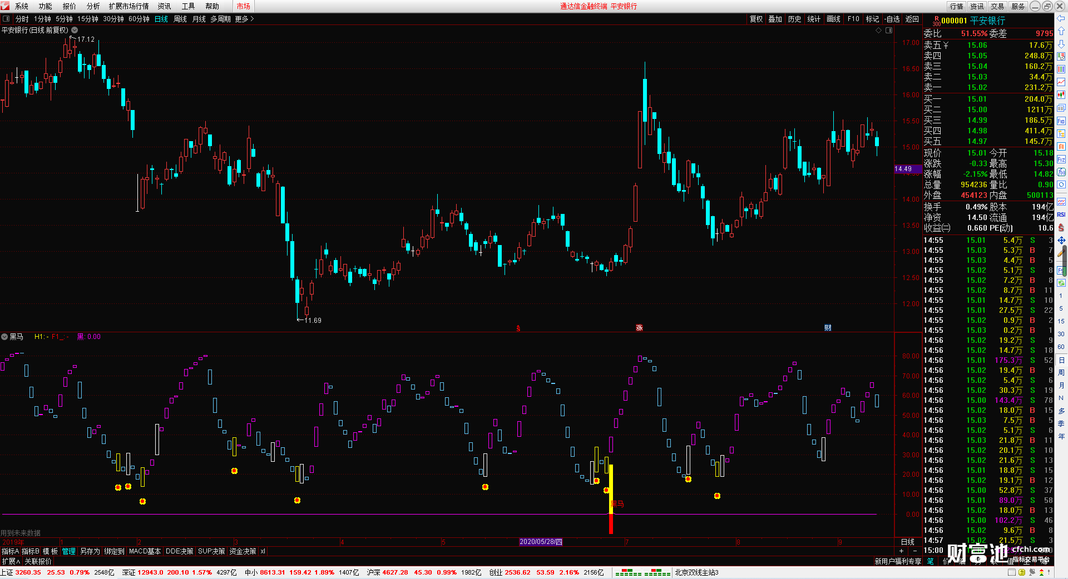Switch to 5分钟 period
Image resolution: width=1068 pixels, height=579 pixels.
[64, 19]
